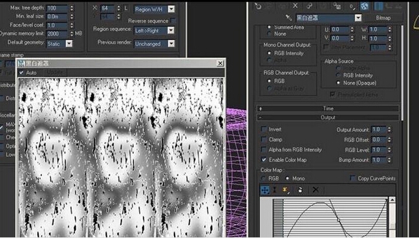This screenshot has height=238, width=419.
Task: Toggle the Show End Result icon
Action: pos(378,6)
